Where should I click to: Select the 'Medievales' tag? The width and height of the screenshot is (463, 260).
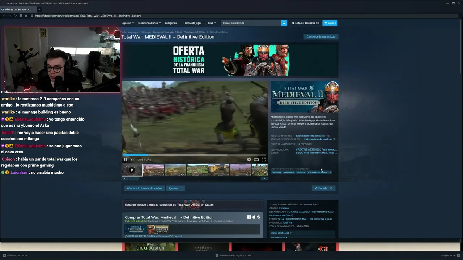click(x=289, y=172)
